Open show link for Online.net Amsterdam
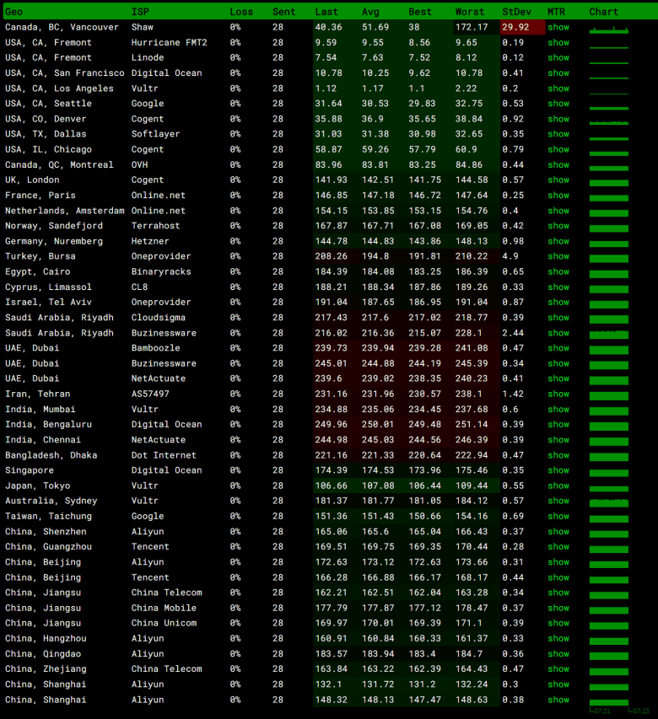The width and height of the screenshot is (658, 719). point(558,211)
